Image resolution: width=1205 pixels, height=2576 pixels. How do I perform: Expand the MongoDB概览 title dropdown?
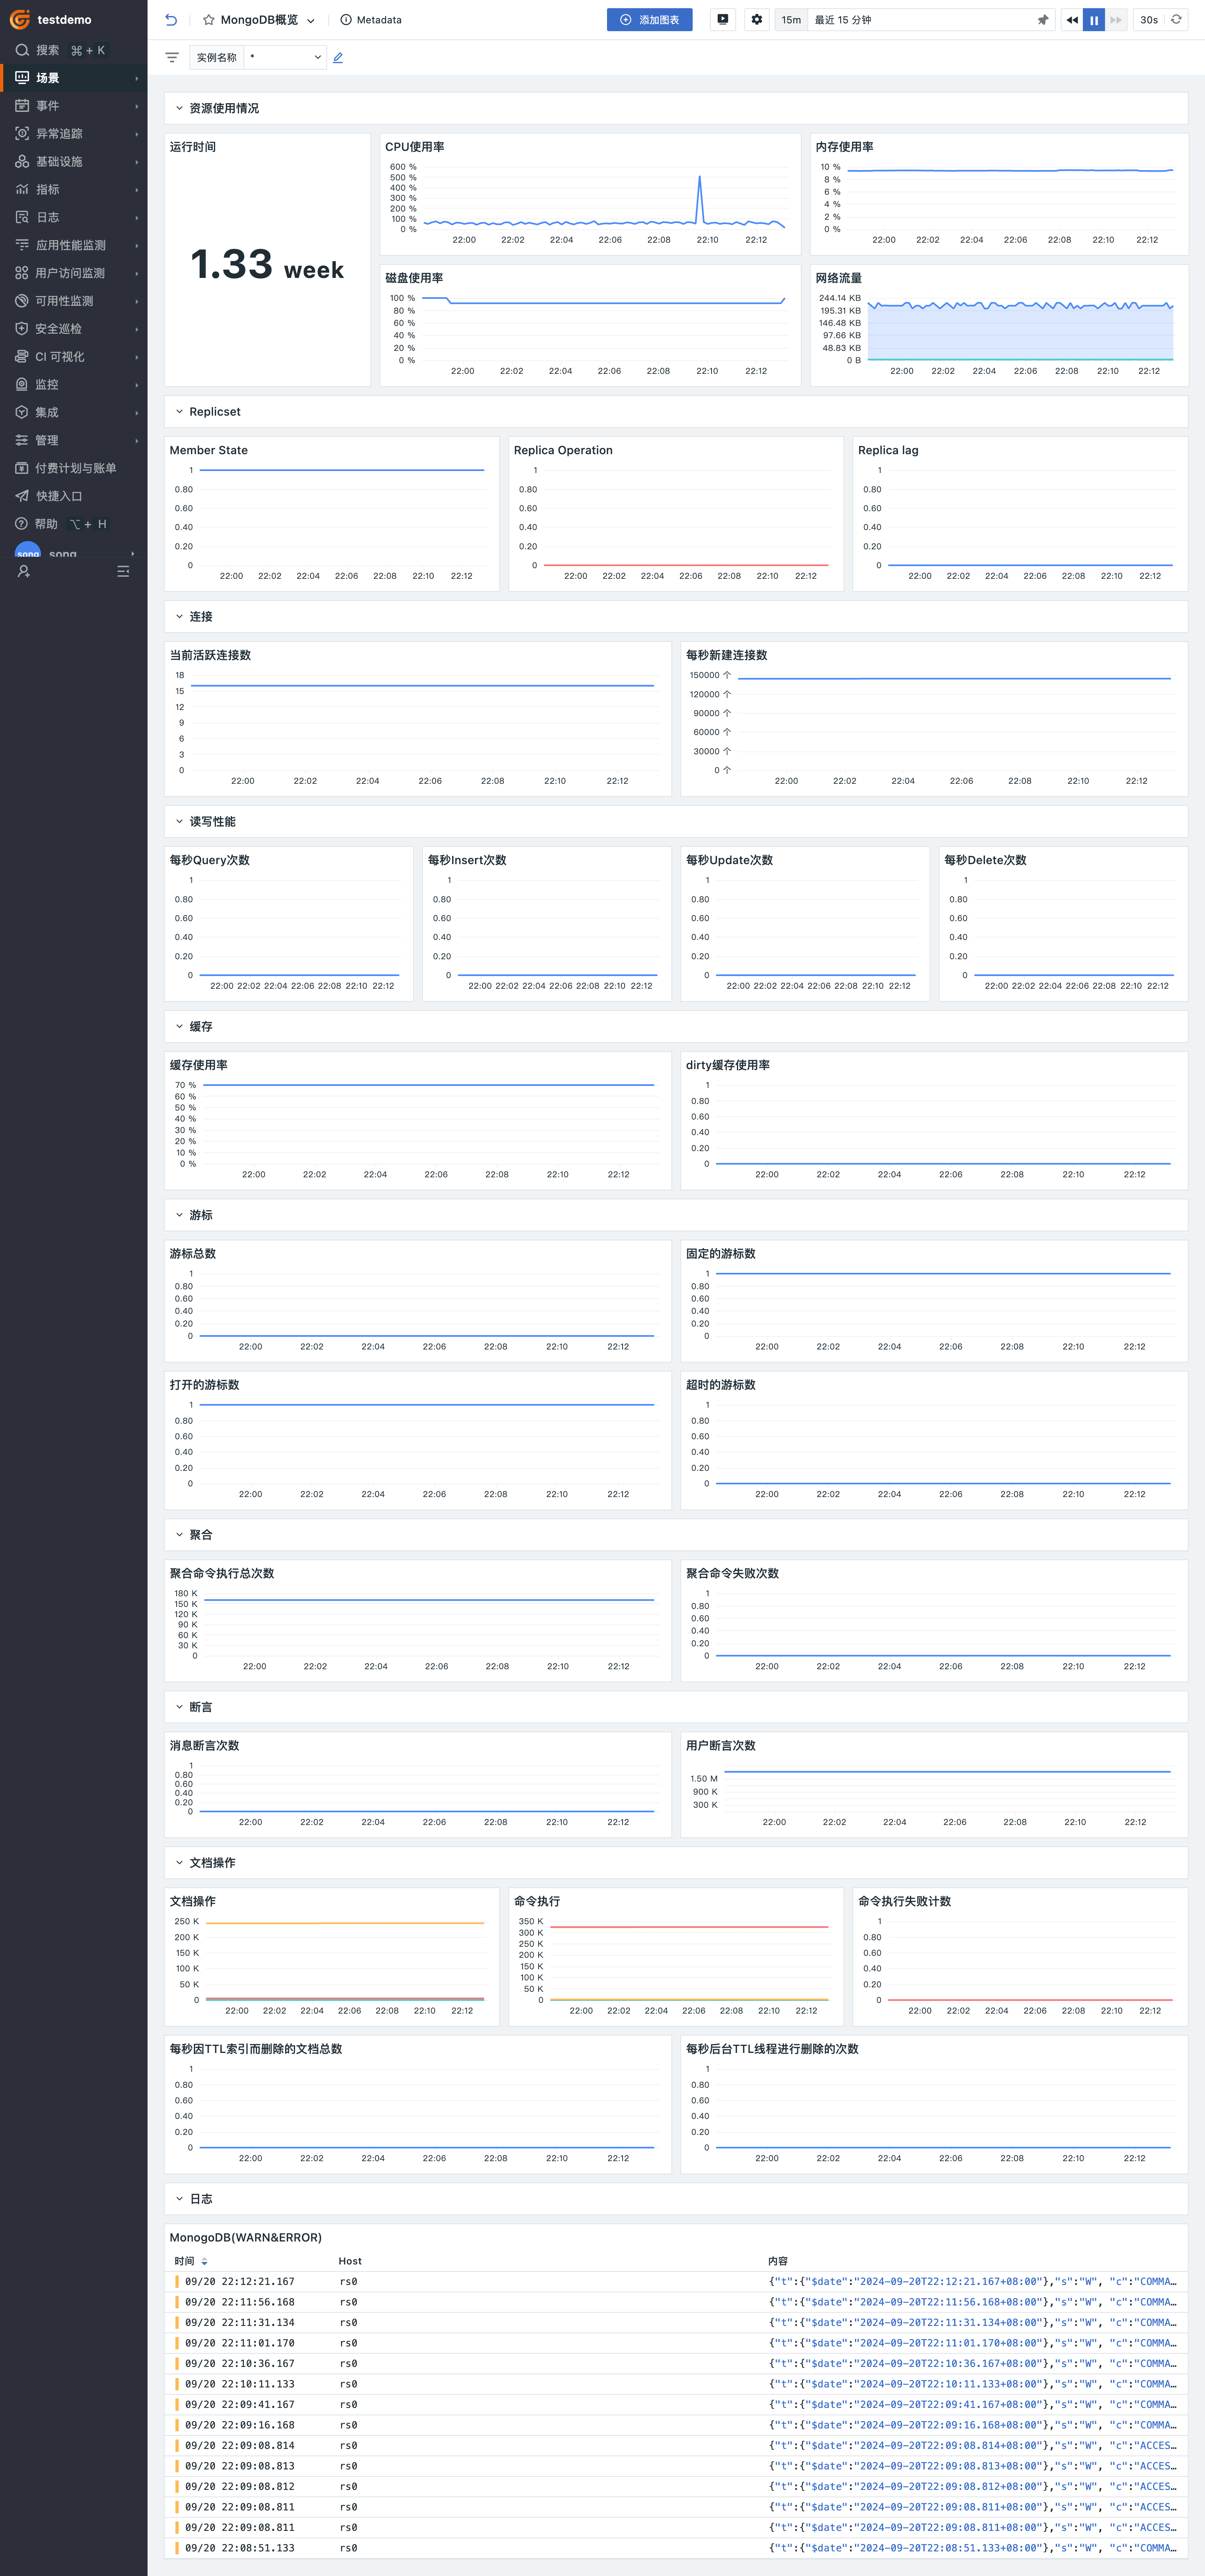coord(311,20)
